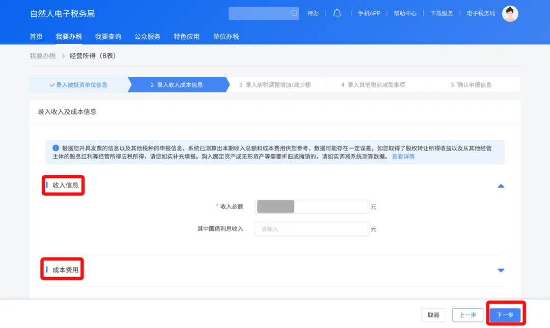Open the notification bell icon
The image size is (550, 328).
pyautogui.click(x=337, y=13)
